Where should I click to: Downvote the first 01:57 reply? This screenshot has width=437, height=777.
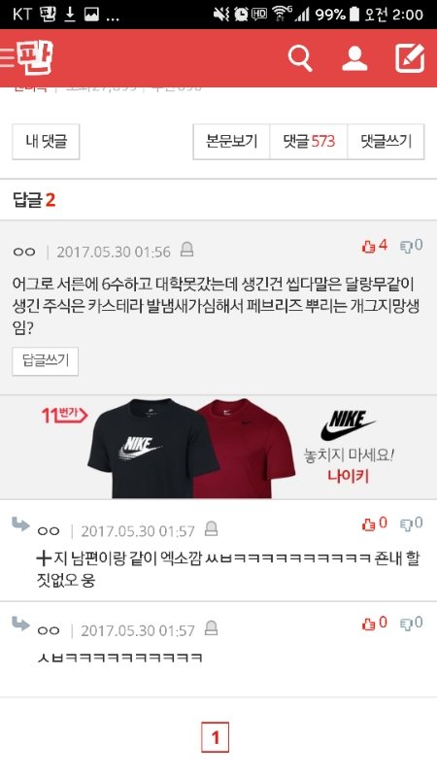coord(411,524)
